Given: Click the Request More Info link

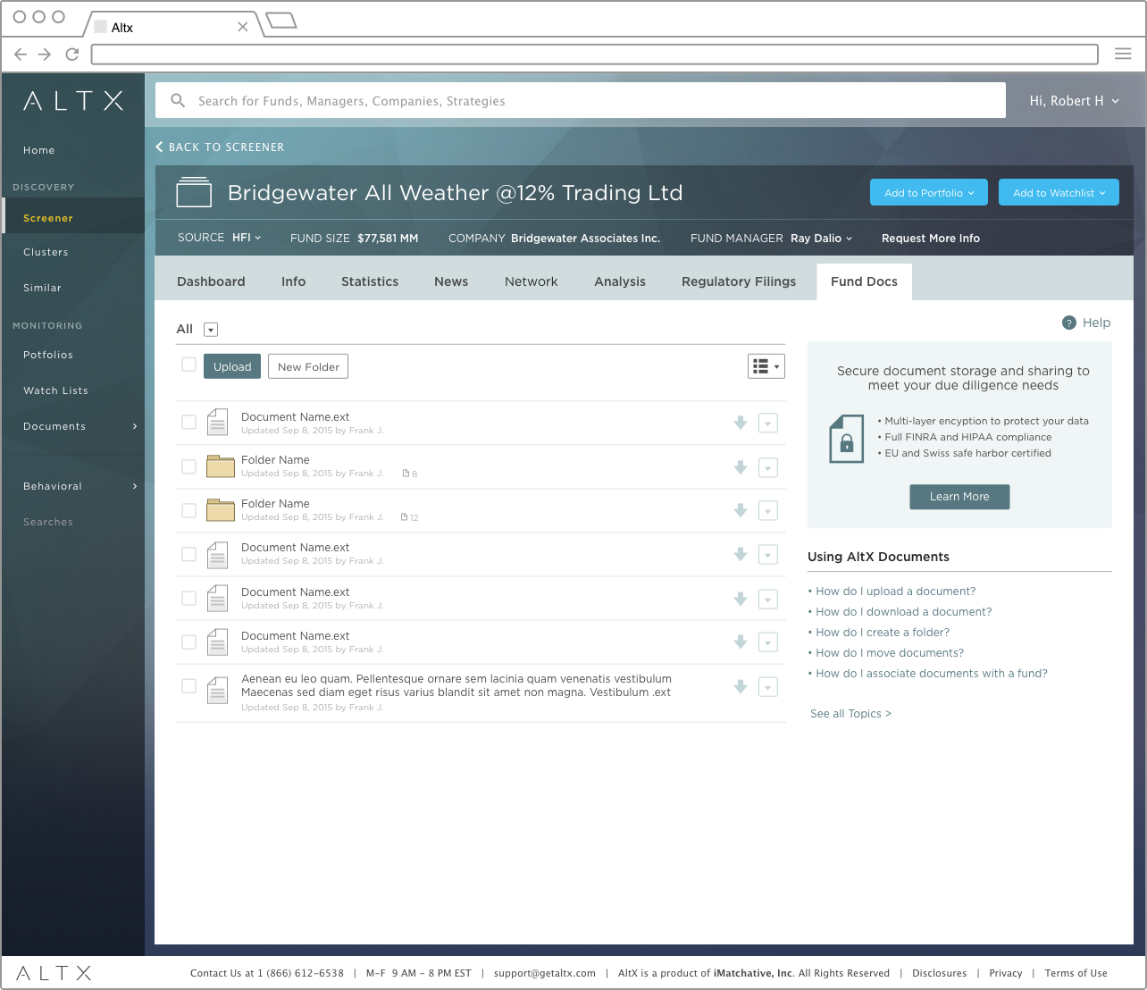Looking at the screenshot, I should (931, 239).
